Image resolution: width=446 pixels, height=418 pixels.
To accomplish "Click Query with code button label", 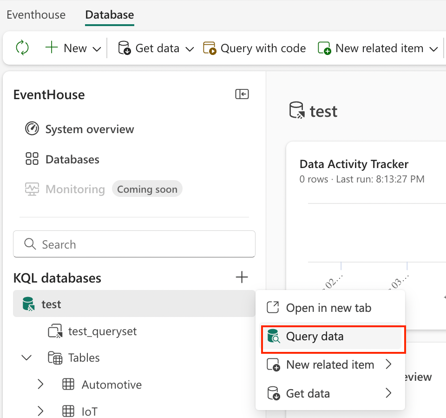I will 263,48.
